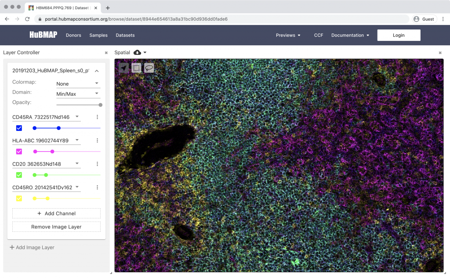Activate the lasso selection tool
The width and height of the screenshot is (450, 278).
149,68
